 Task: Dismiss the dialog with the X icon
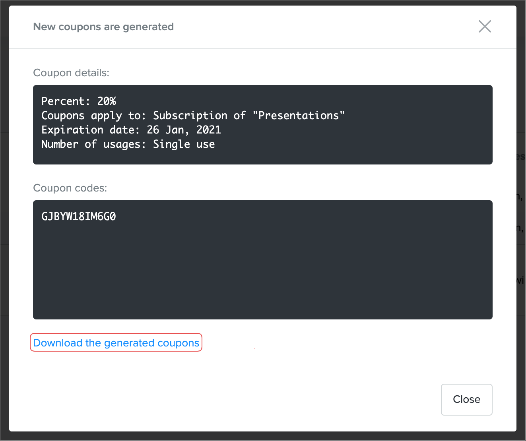485,27
